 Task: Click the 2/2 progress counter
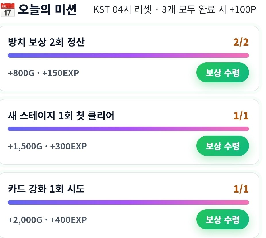(x=241, y=42)
